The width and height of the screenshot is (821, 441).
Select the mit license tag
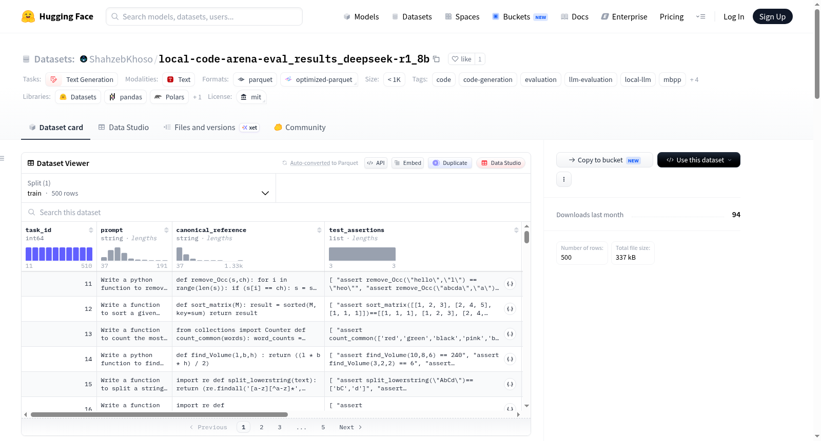[x=251, y=97]
